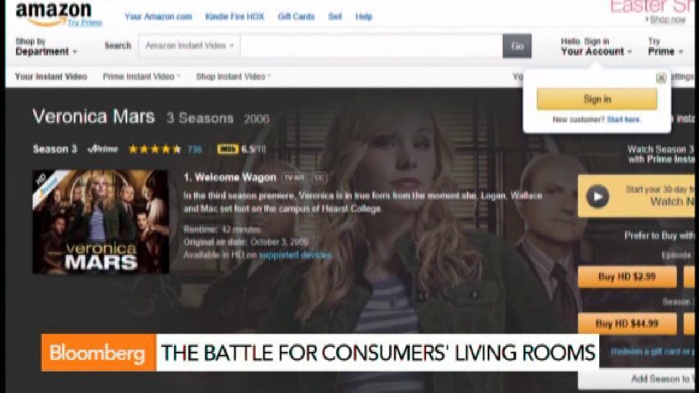Viewport: 699px width, 393px height.
Task: Click the Try Prime link under logo
Action: pyautogui.click(x=85, y=22)
